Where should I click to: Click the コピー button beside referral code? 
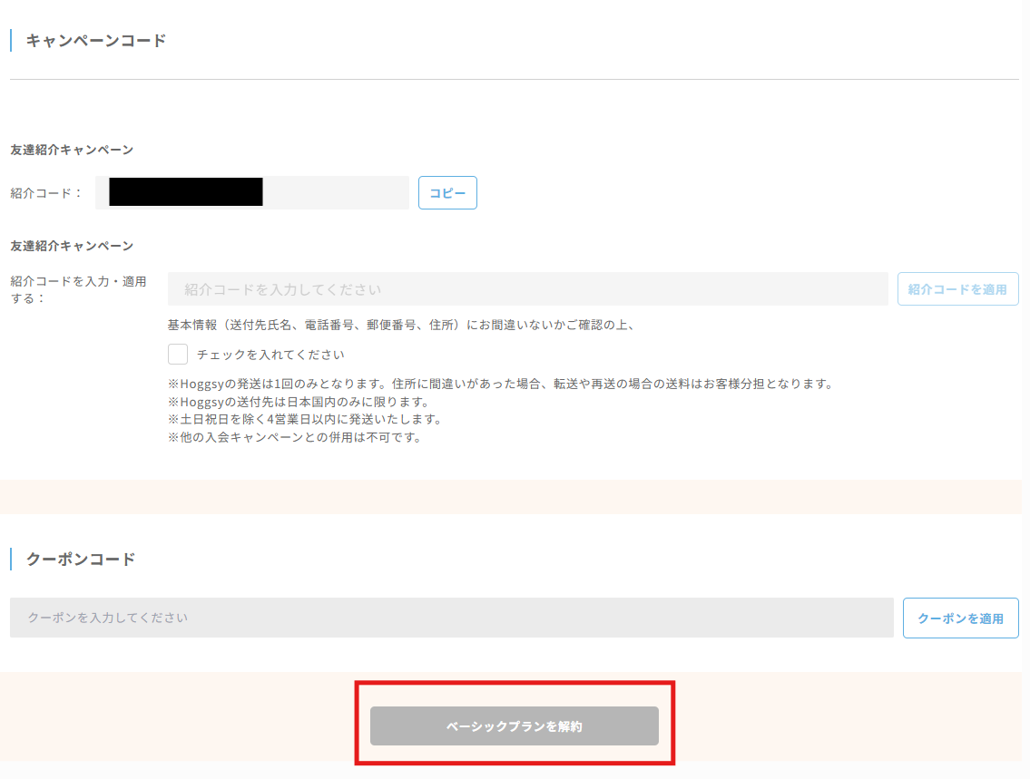[x=447, y=193]
